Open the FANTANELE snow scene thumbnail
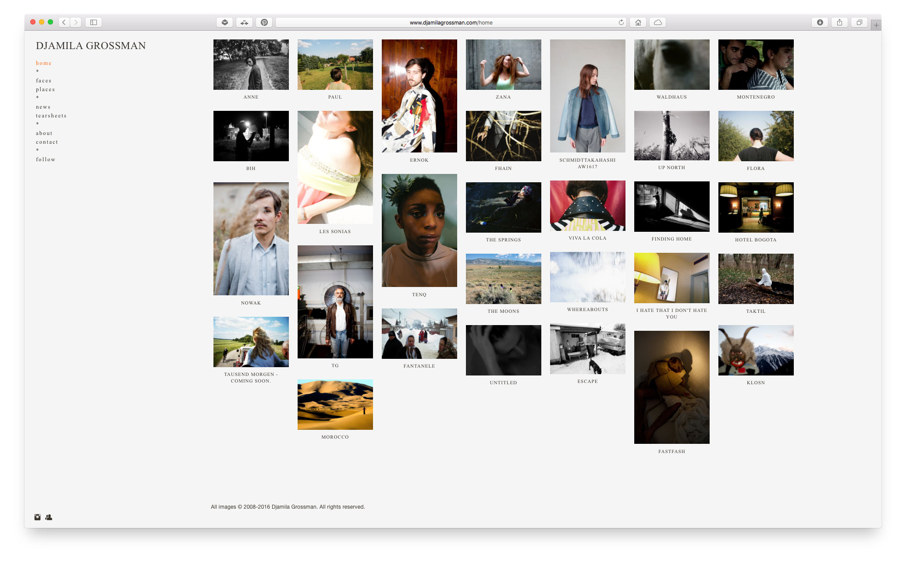The height and width of the screenshot is (563, 906). 419,333
